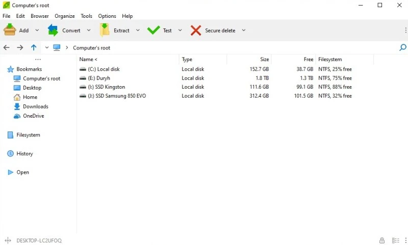Open the Tools menu
This screenshot has height=245, width=408.
point(86,16)
